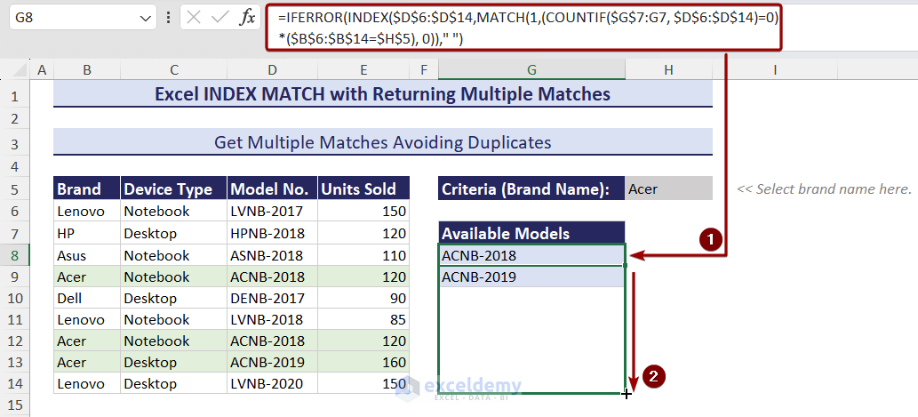The width and height of the screenshot is (918, 417).
Task: Click inside the Name Box showing G8
Action: tap(71, 18)
